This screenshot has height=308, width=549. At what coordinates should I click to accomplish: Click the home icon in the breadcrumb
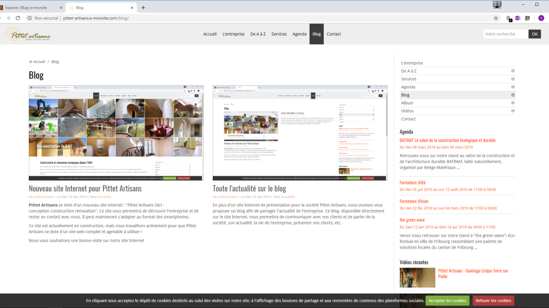(x=31, y=62)
